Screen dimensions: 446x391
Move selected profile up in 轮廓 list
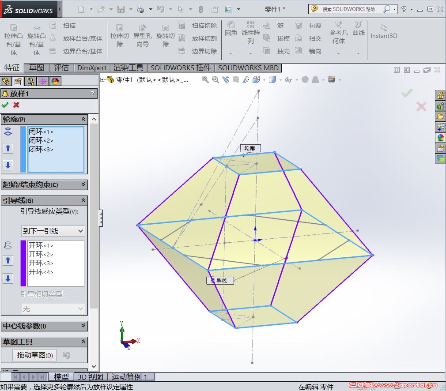coord(8,148)
